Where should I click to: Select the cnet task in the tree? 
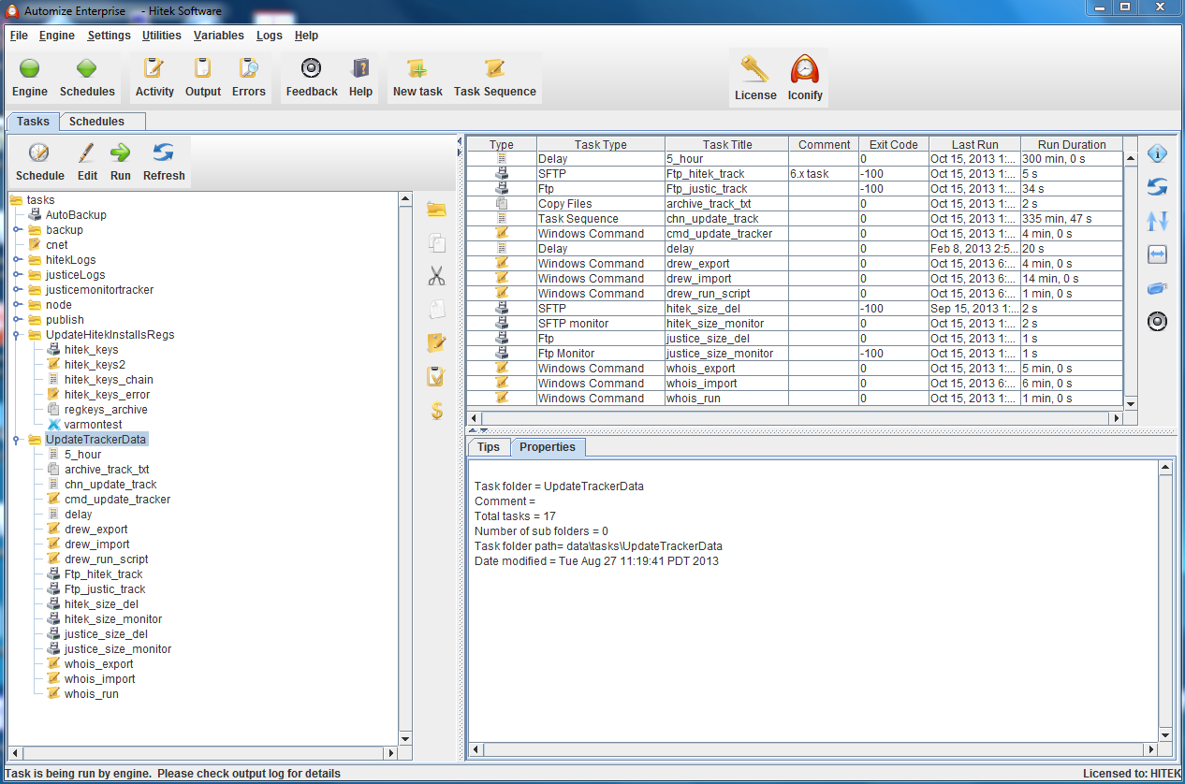click(57, 245)
